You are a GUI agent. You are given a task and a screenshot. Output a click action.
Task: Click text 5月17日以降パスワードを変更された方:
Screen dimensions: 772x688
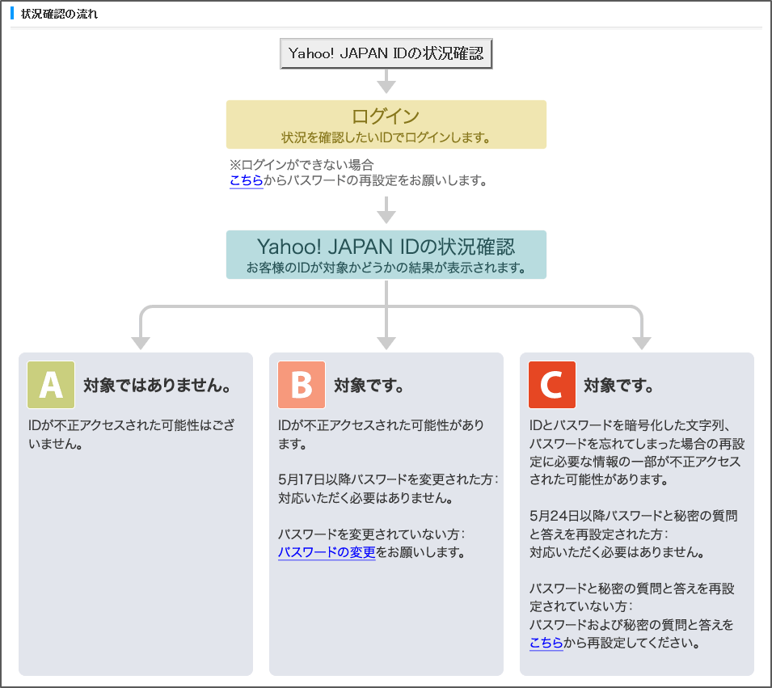pyautogui.click(x=388, y=479)
